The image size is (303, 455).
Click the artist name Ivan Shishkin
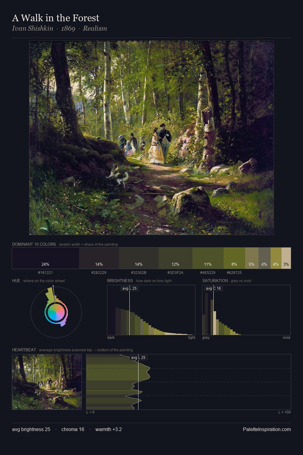click(x=33, y=29)
